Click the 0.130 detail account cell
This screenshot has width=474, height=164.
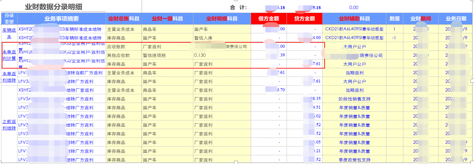click(200, 56)
